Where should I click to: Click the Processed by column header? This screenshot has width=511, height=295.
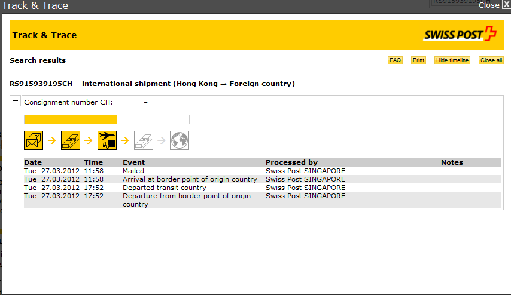pyautogui.click(x=291, y=162)
